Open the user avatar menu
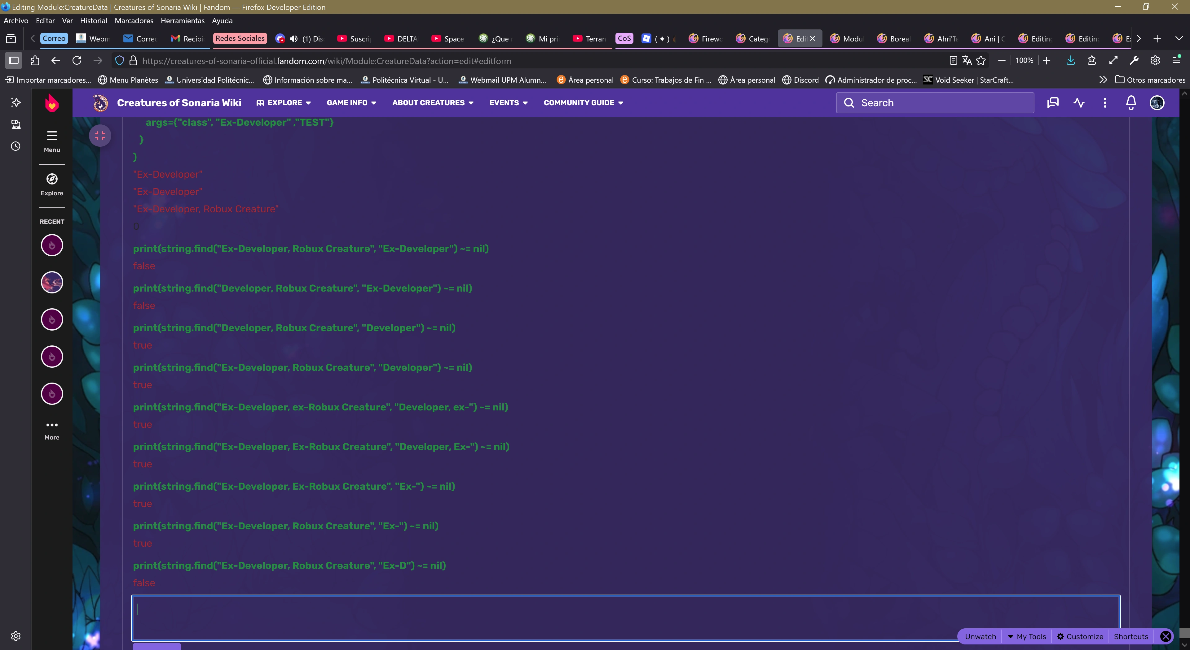The image size is (1190, 650). tap(1157, 103)
